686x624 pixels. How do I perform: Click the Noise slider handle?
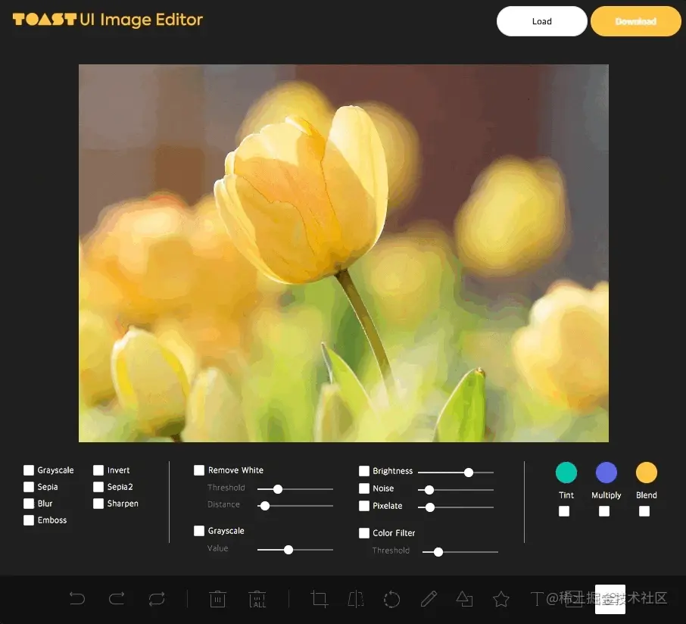[x=429, y=490]
